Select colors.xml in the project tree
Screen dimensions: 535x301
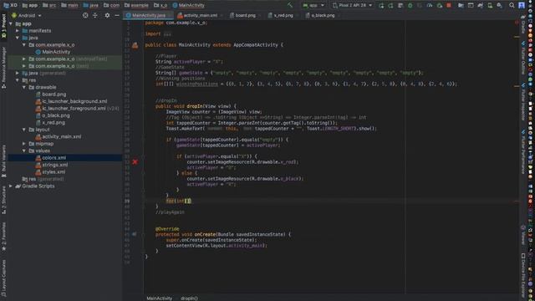pos(53,158)
